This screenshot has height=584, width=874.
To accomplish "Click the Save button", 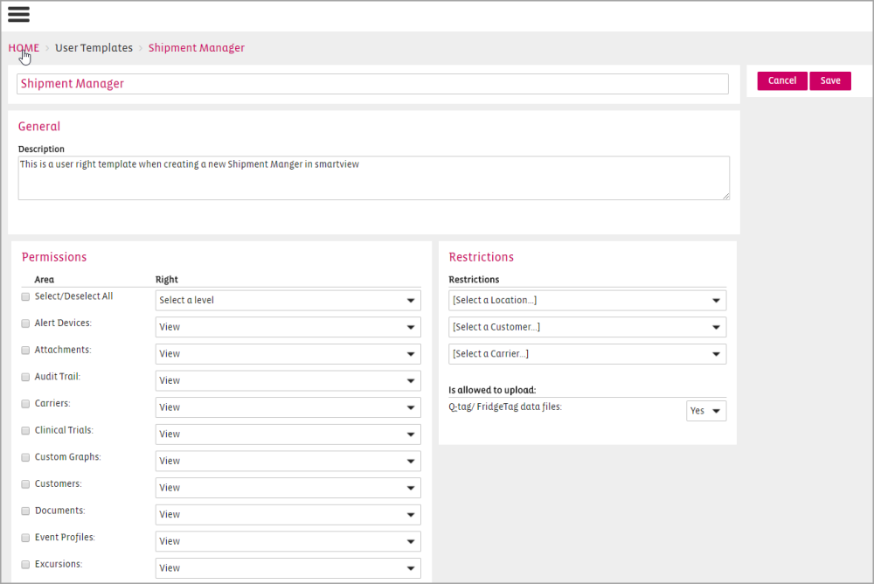I will (x=829, y=80).
